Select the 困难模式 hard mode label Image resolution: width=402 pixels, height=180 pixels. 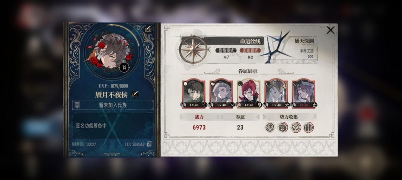pyautogui.click(x=250, y=50)
